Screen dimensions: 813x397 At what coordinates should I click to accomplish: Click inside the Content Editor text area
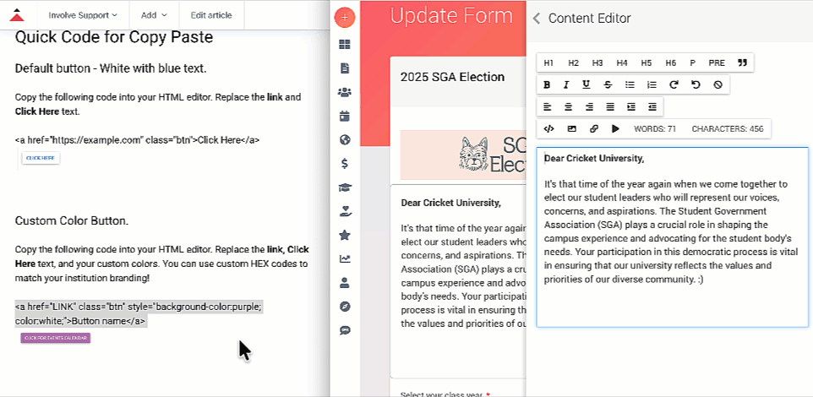[672, 237]
